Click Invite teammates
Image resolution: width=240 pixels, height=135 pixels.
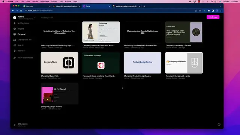[x=25, y=58]
